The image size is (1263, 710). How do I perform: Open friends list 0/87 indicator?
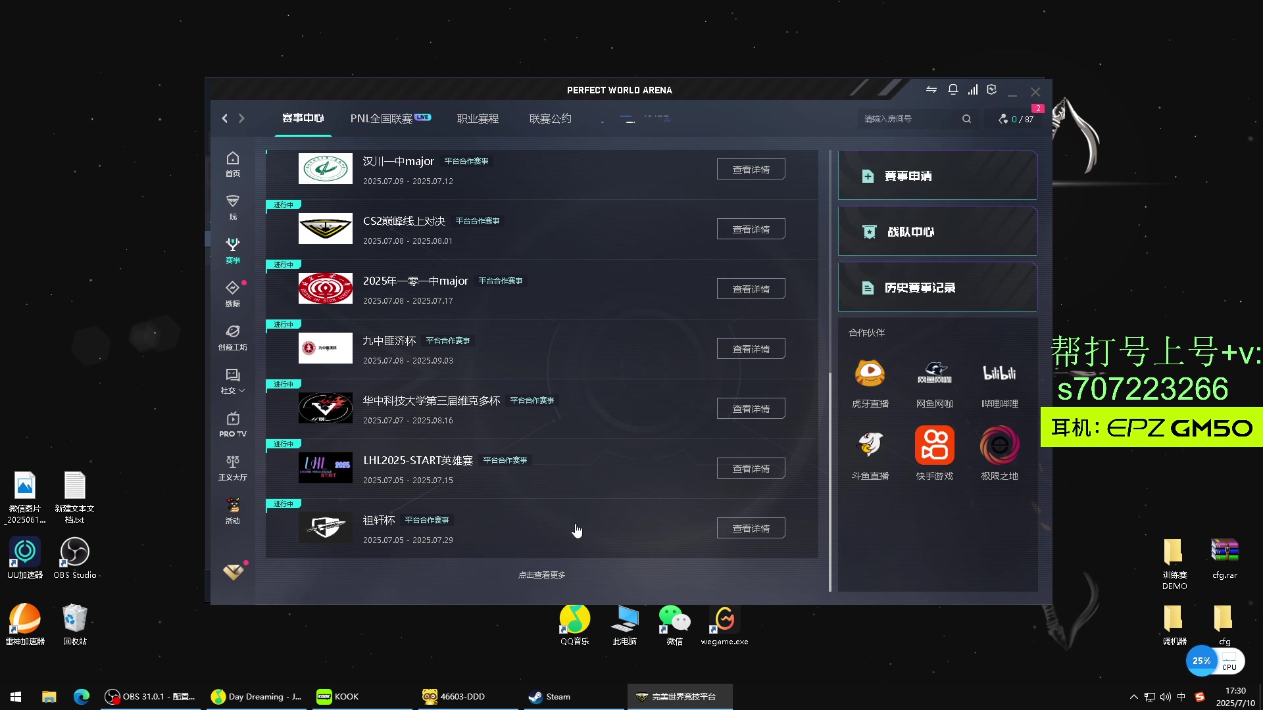click(1016, 119)
